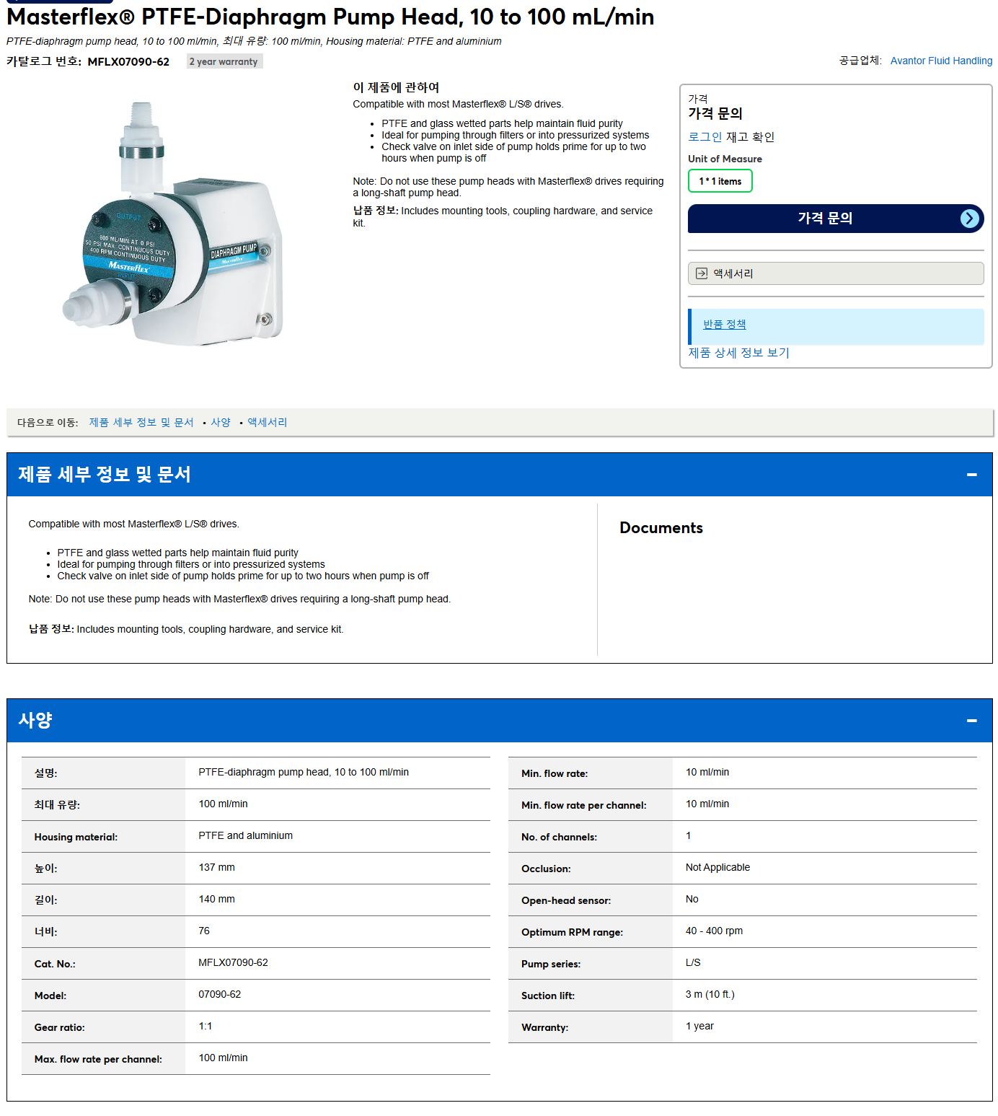This screenshot has height=1116, width=998.
Task: Click the Open-head sensor value No
Action: coord(692,900)
